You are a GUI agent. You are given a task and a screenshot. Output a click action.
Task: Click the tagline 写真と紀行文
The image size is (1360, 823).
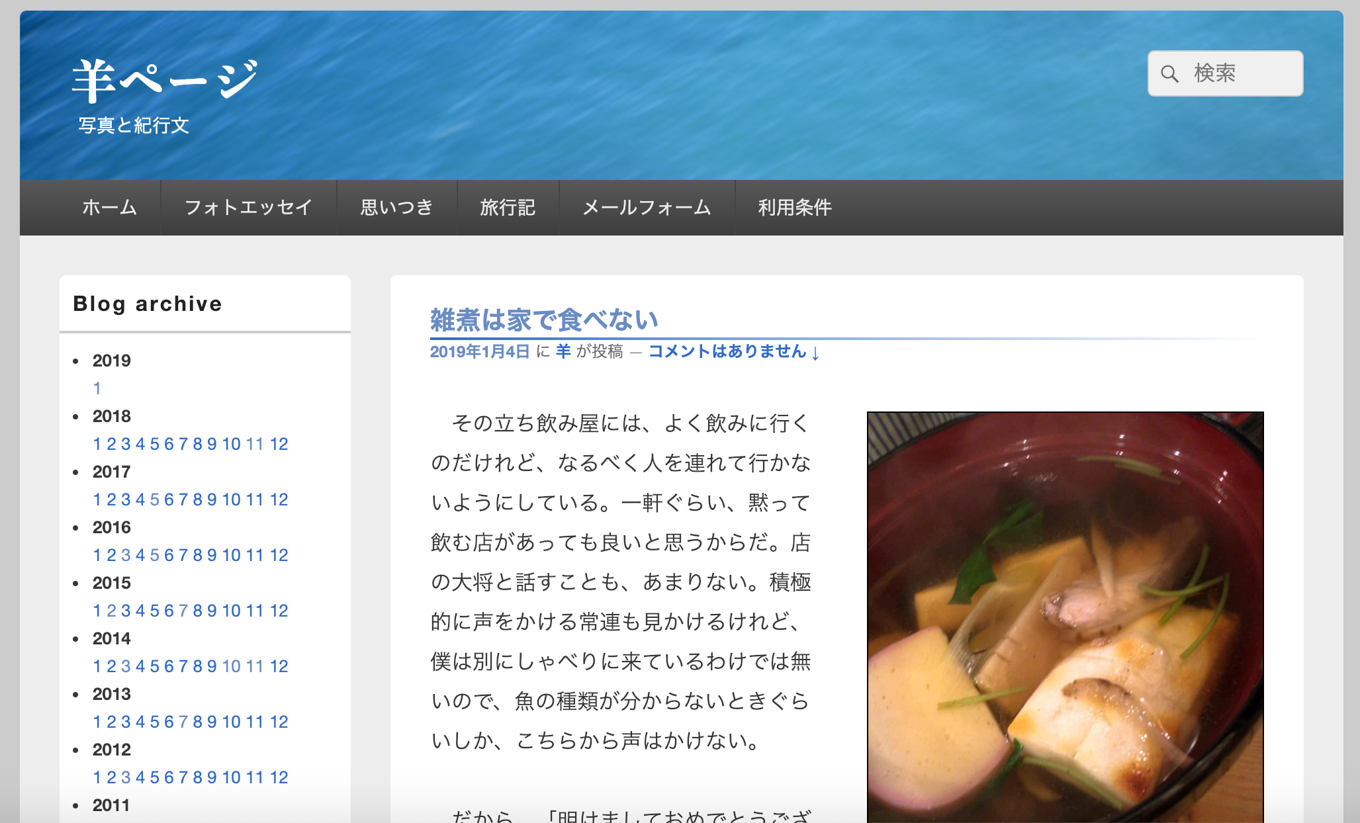pos(134,125)
